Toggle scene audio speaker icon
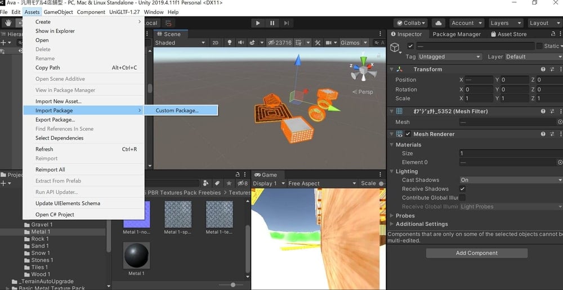 (x=241, y=43)
